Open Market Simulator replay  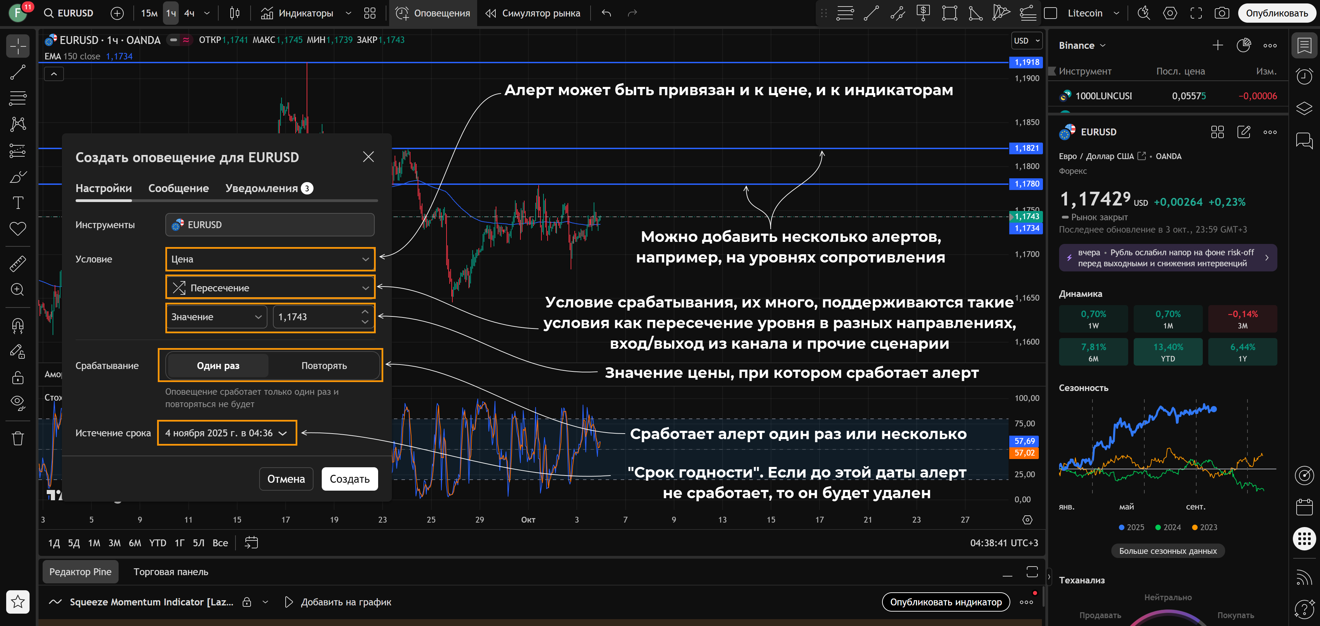533,13
